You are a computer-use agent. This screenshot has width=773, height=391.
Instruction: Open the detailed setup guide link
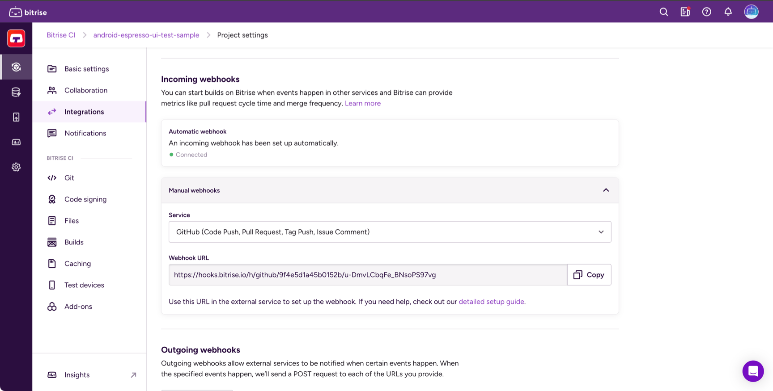click(491, 302)
